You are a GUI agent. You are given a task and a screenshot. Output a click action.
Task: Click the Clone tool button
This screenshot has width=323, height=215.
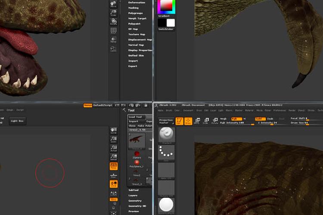132,126
